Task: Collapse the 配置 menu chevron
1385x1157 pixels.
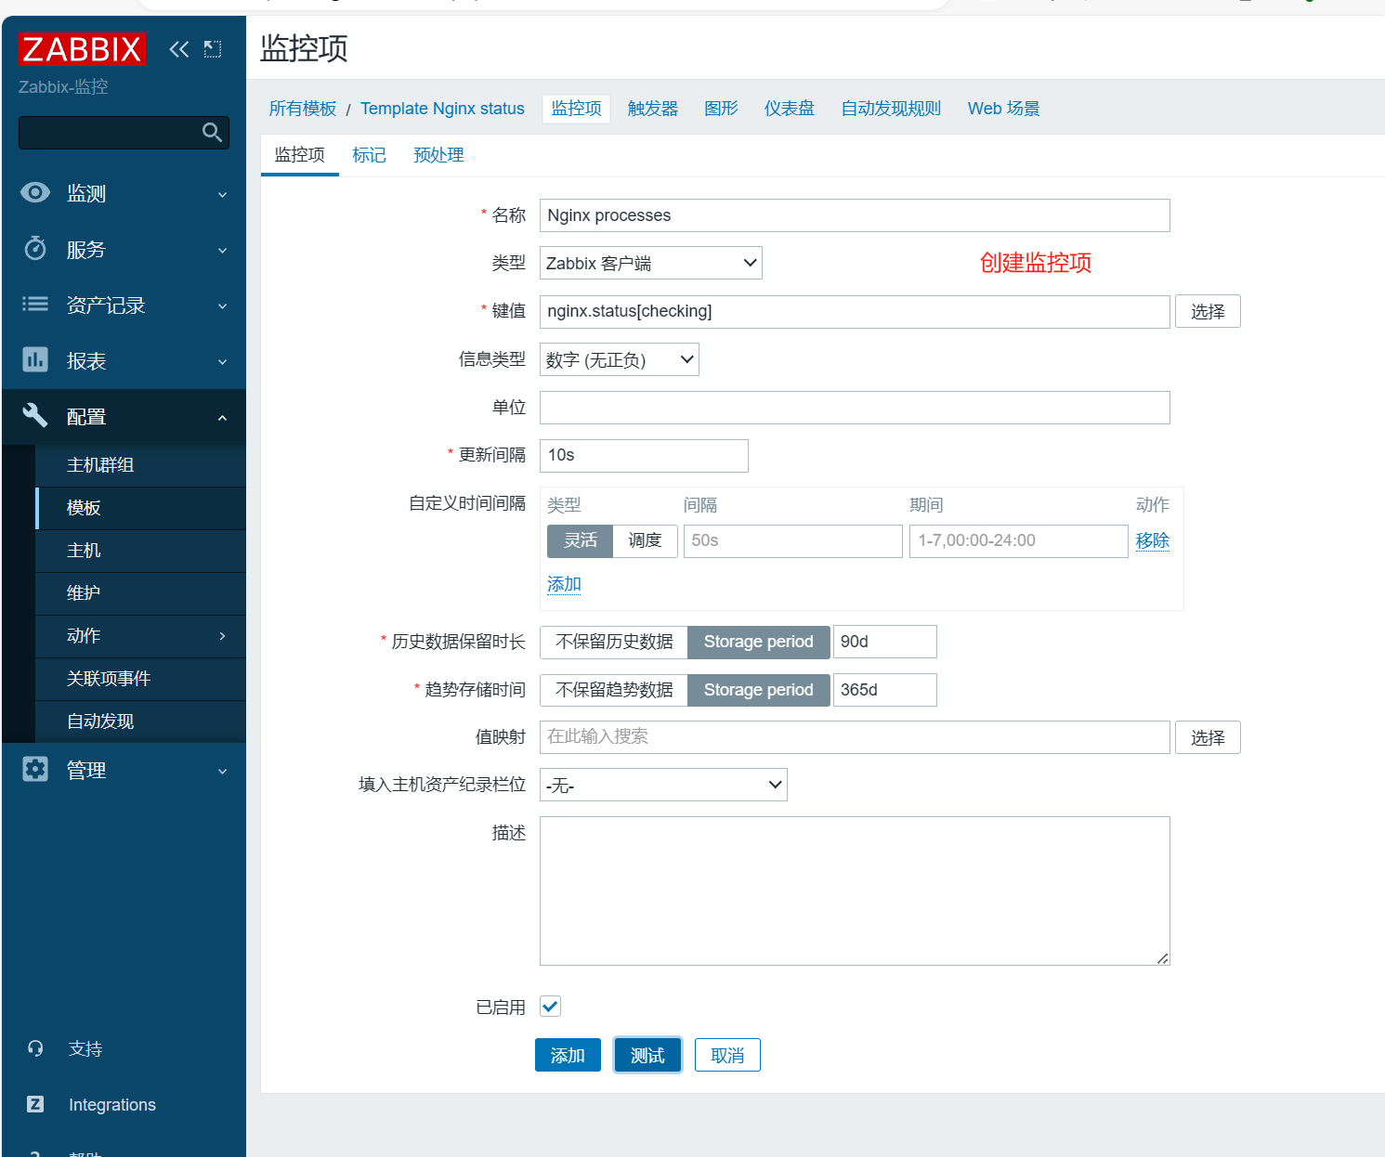Action: point(222,418)
